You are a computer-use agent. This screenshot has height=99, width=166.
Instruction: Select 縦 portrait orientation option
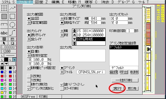[x=62, y=35]
